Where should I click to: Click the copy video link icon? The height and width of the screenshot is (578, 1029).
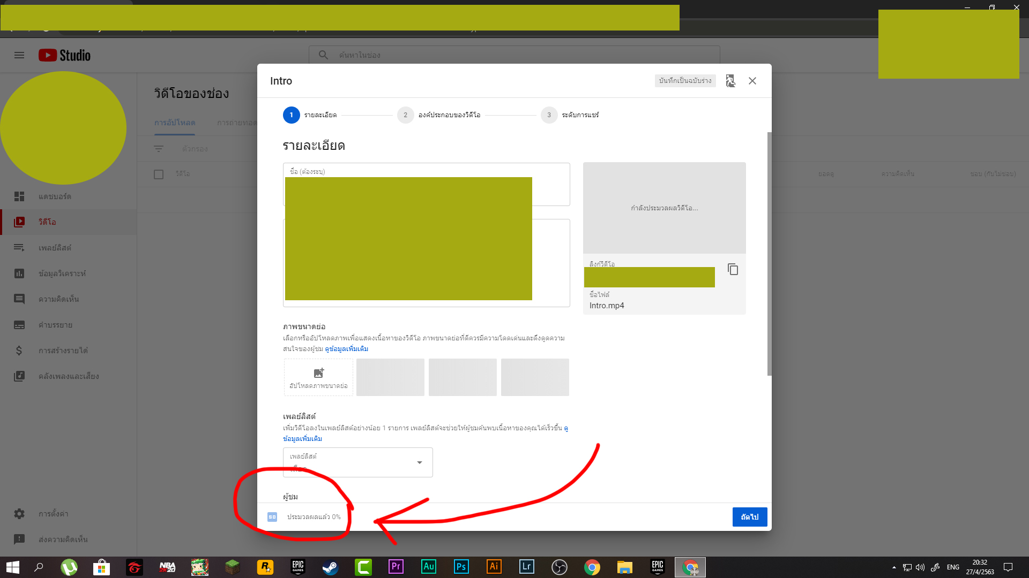733,269
